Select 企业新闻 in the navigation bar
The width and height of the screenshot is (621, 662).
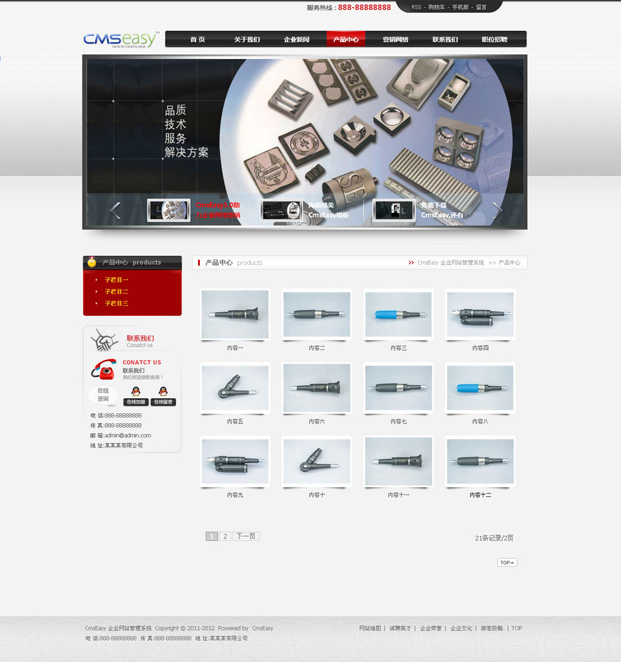(296, 40)
